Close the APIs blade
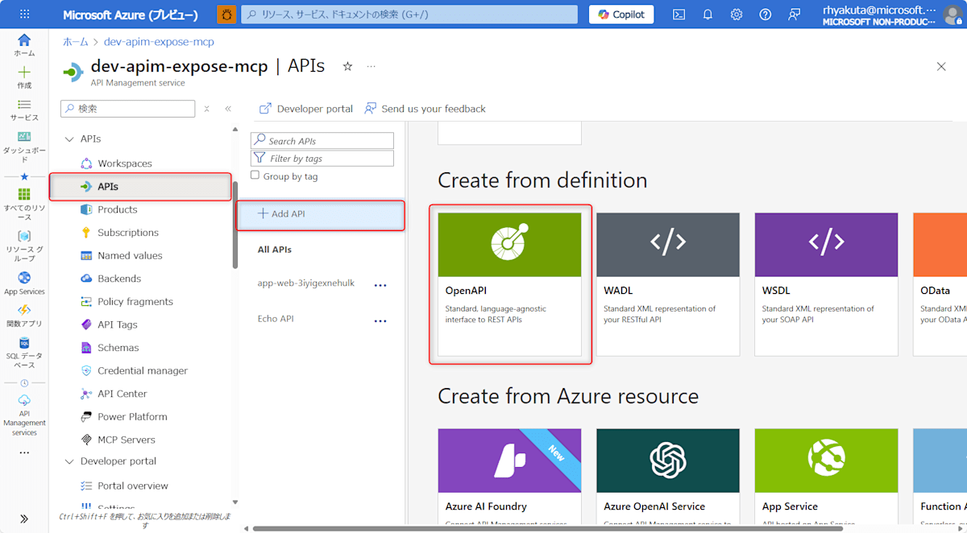This screenshot has height=533, width=967. 941,66
